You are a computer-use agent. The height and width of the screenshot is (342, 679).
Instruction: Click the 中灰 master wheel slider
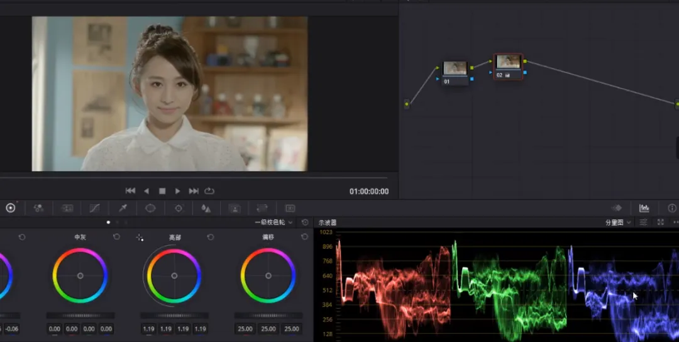80,316
